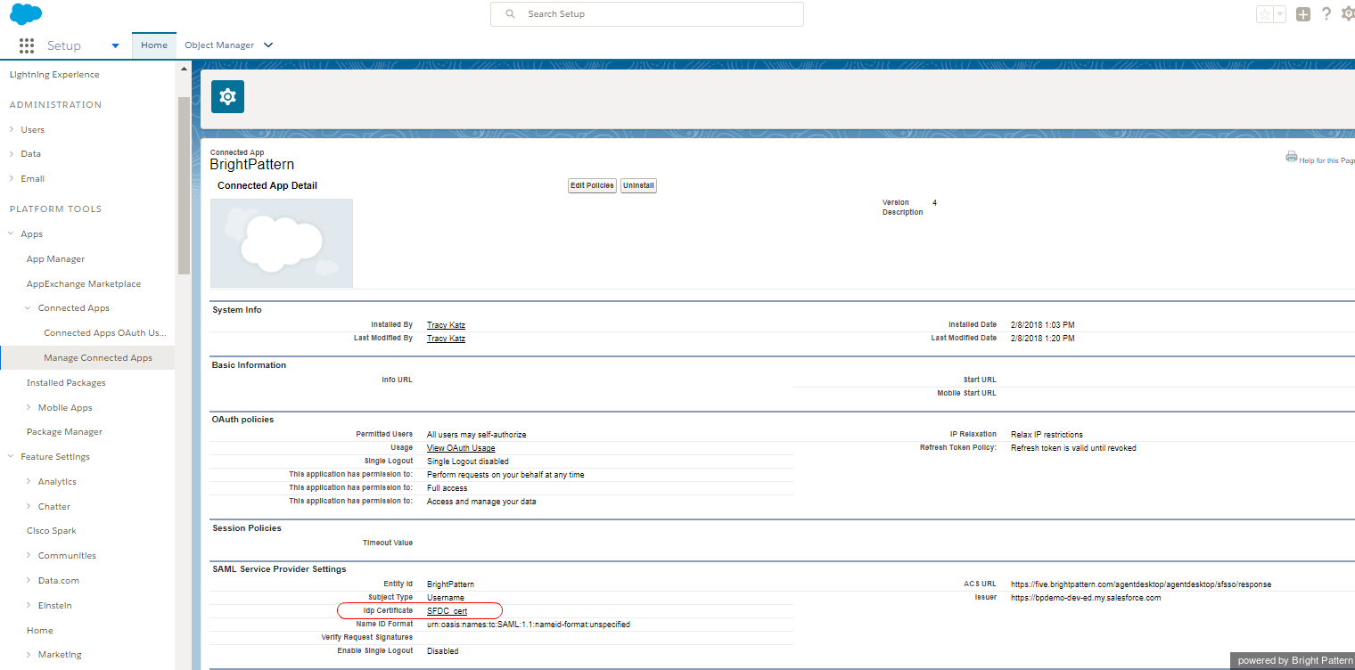Open the favorites list dropdown arrow
1355x670 pixels.
click(x=1279, y=14)
